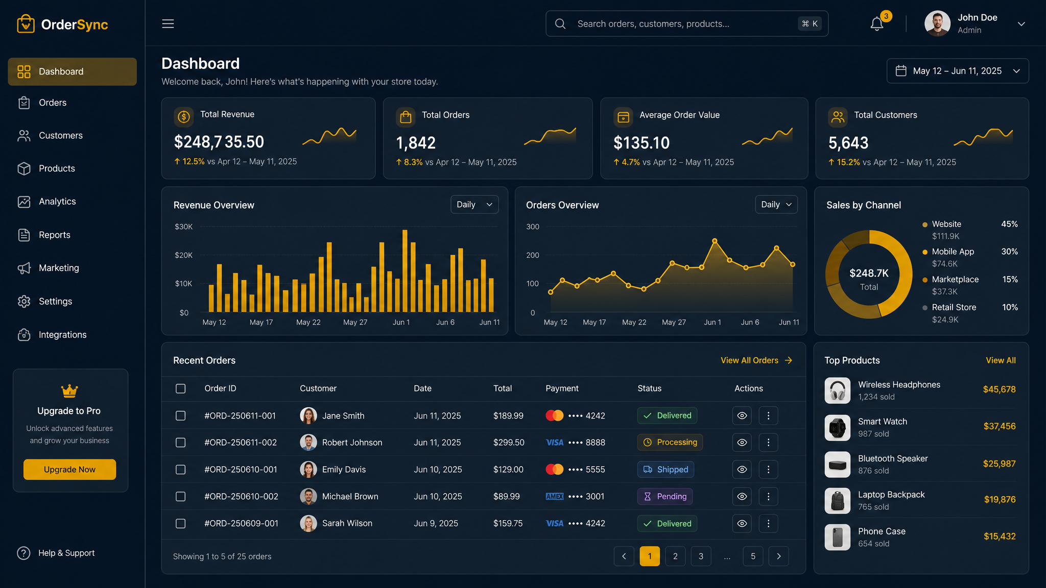The width and height of the screenshot is (1046, 588).
Task: Click the Upgrade Now button
Action: tap(69, 470)
